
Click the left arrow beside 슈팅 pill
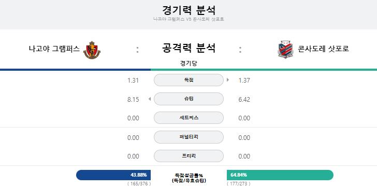(150, 99)
